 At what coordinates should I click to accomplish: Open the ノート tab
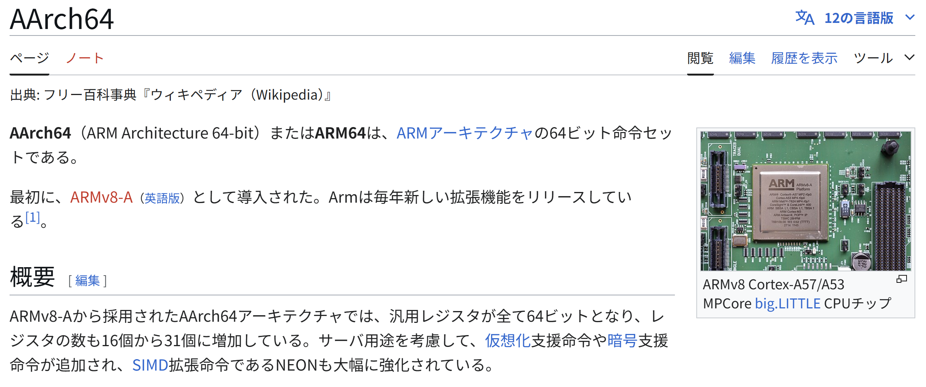(85, 58)
